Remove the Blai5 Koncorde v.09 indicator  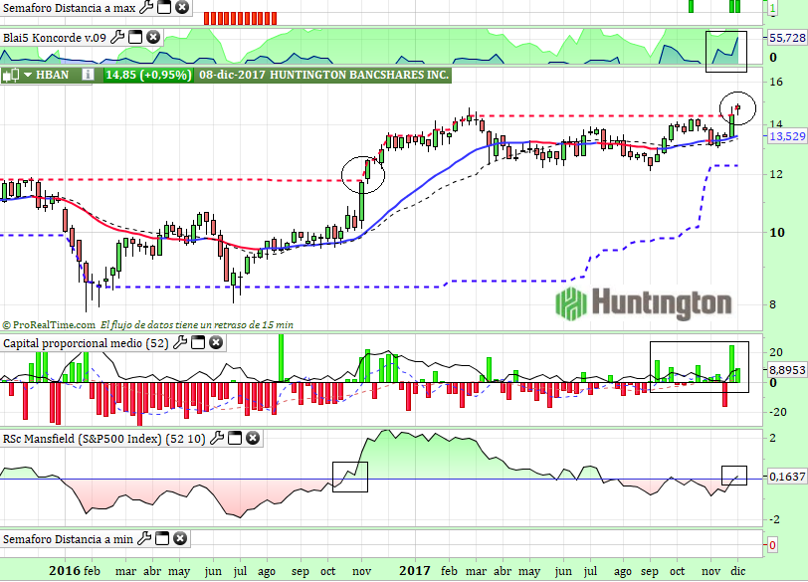pos(153,37)
